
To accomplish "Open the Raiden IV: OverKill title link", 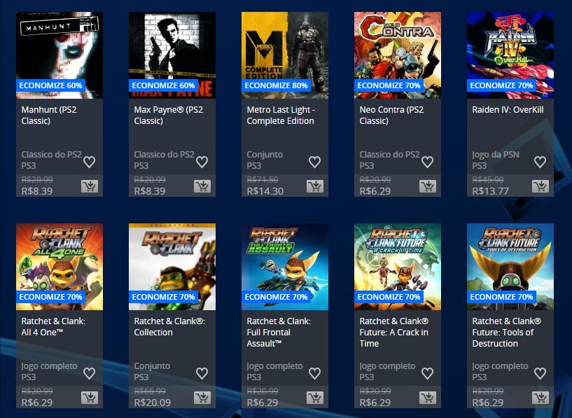I will (x=508, y=110).
